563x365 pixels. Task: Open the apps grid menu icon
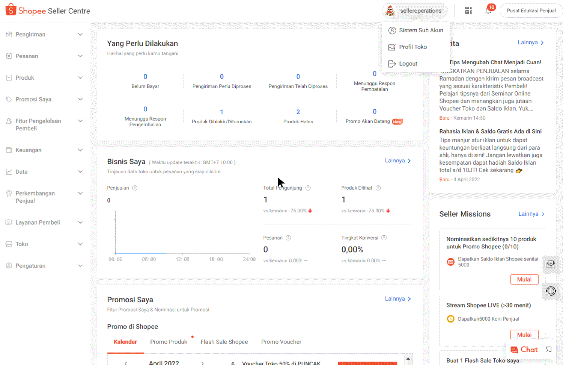tap(468, 11)
